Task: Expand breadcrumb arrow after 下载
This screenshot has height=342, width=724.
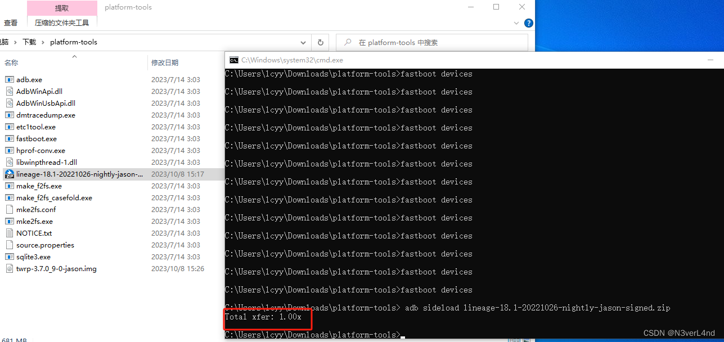Action: coord(43,42)
